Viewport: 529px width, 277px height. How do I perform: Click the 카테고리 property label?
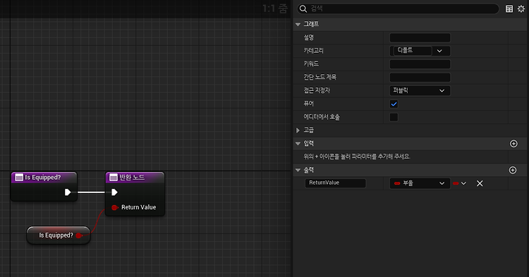pyautogui.click(x=313, y=51)
